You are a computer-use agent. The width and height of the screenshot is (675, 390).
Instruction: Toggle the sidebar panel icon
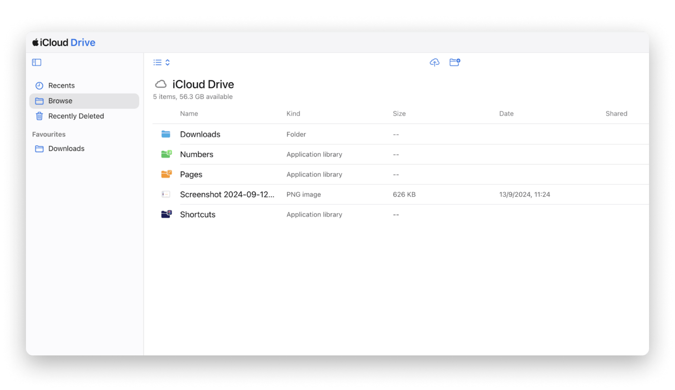(37, 62)
